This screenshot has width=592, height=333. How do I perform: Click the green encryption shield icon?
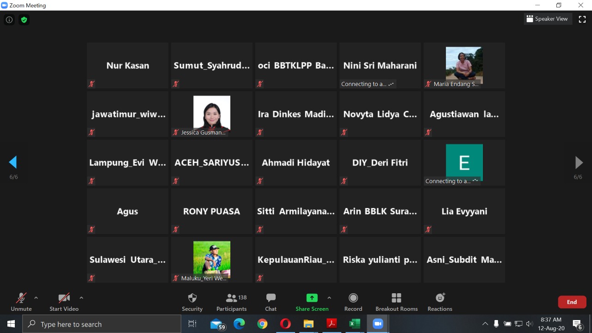(x=24, y=20)
